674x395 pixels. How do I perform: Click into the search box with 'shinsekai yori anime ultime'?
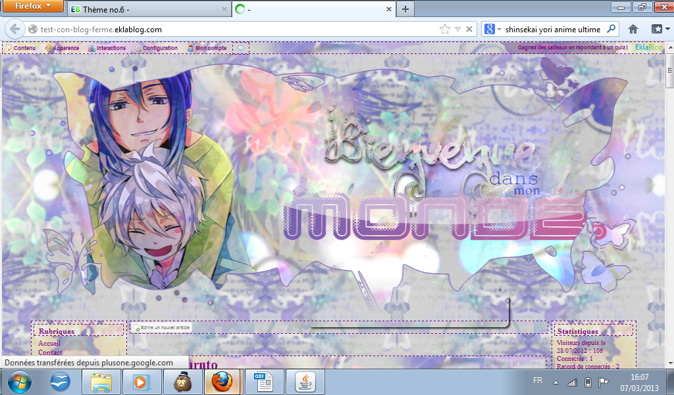coord(553,29)
